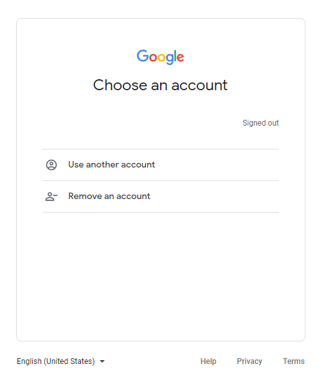Open English (United States) language selector

(61, 361)
